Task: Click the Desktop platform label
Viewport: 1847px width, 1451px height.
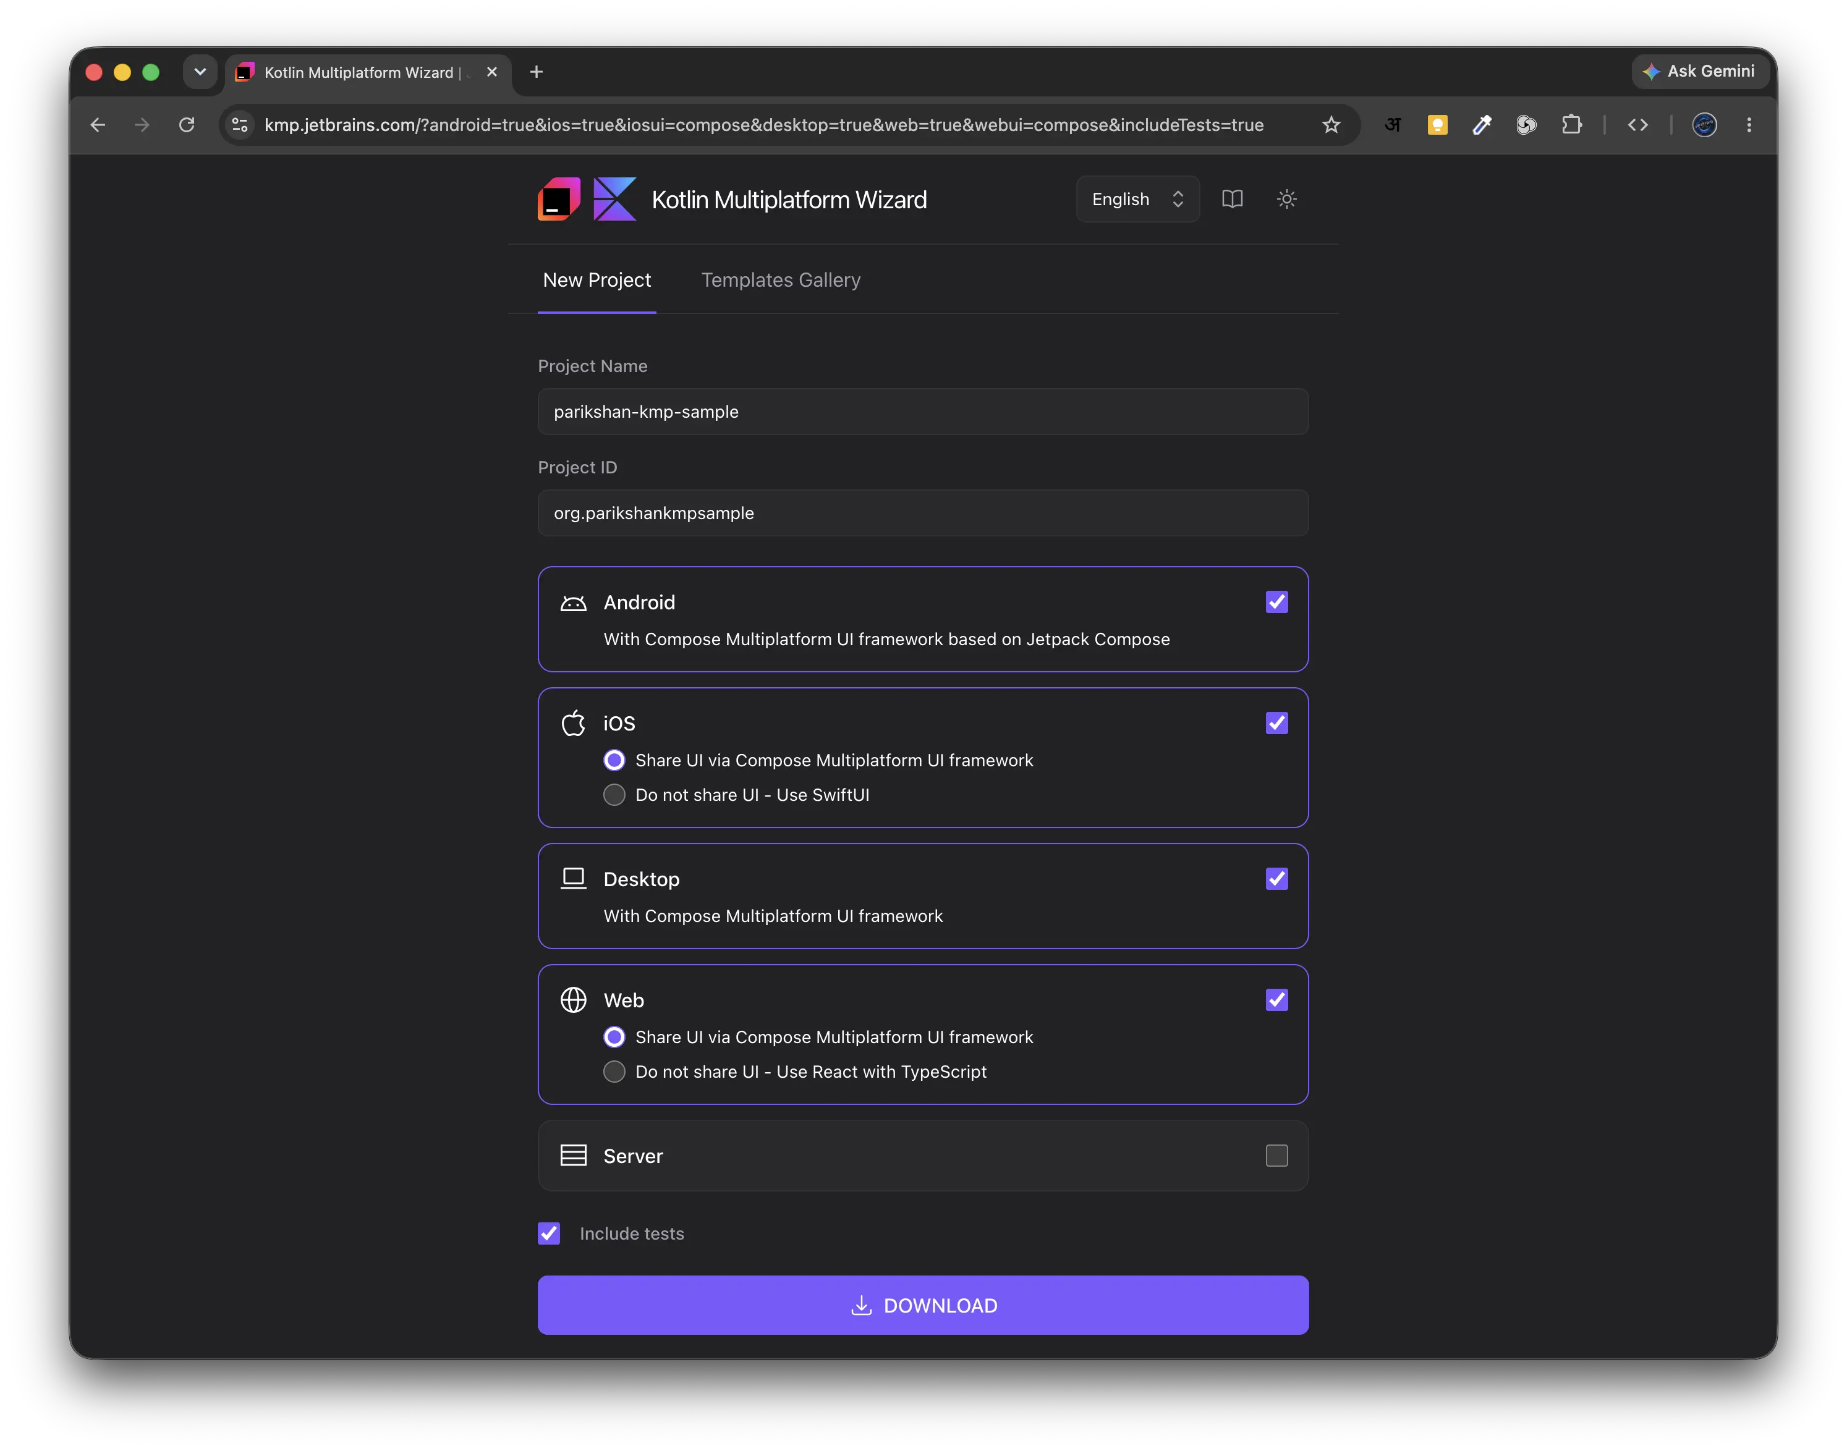Action: click(642, 879)
